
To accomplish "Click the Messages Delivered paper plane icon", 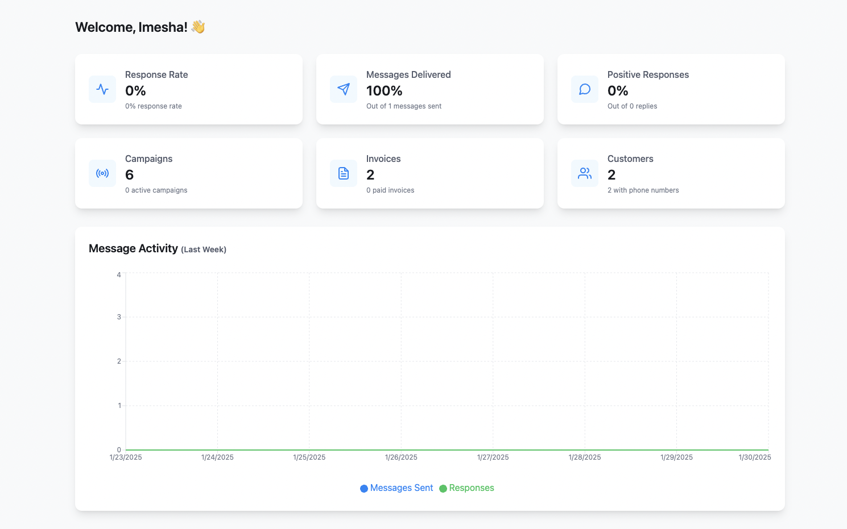I will 344,89.
